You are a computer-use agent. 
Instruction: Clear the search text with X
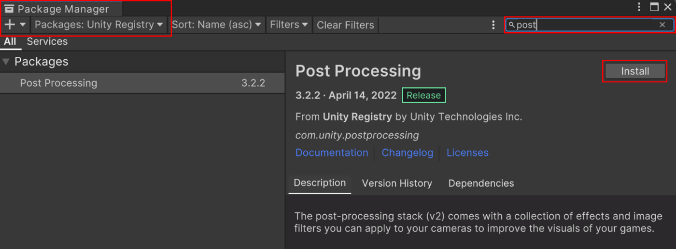662,25
